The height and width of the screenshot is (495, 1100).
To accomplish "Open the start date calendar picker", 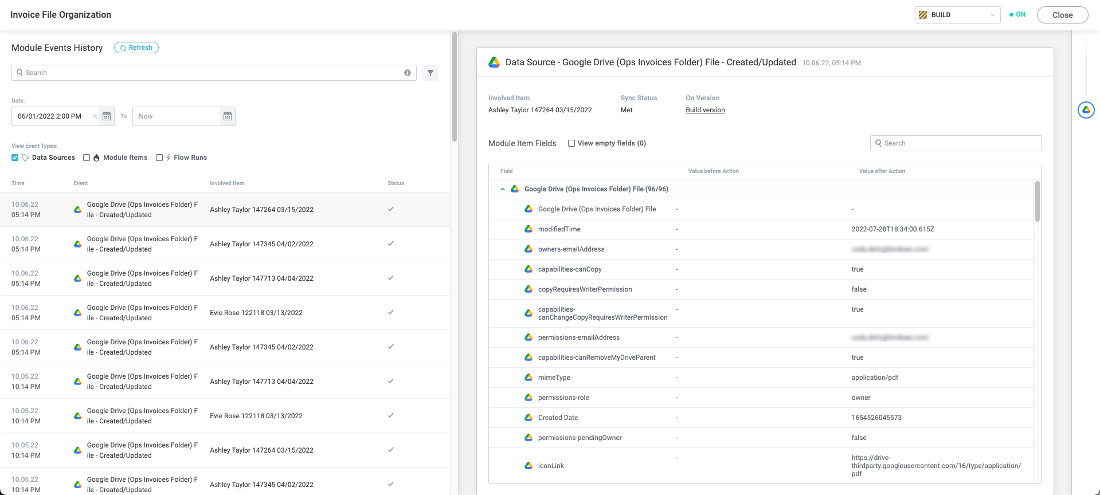I will [107, 116].
